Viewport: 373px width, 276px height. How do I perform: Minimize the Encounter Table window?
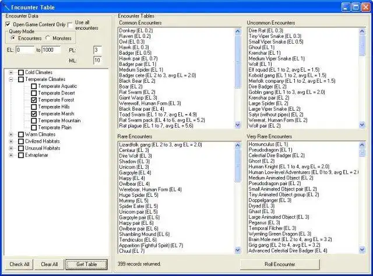pos(346,7)
